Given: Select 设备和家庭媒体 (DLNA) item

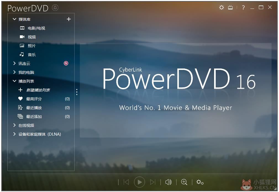Looking at the screenshot, I should point(40,134).
